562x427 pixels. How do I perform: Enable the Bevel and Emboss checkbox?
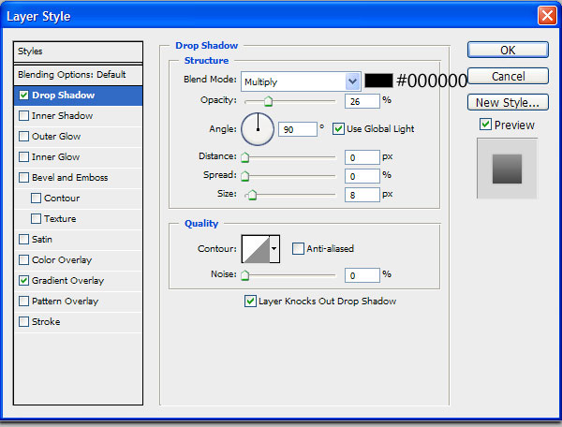pos(23,177)
